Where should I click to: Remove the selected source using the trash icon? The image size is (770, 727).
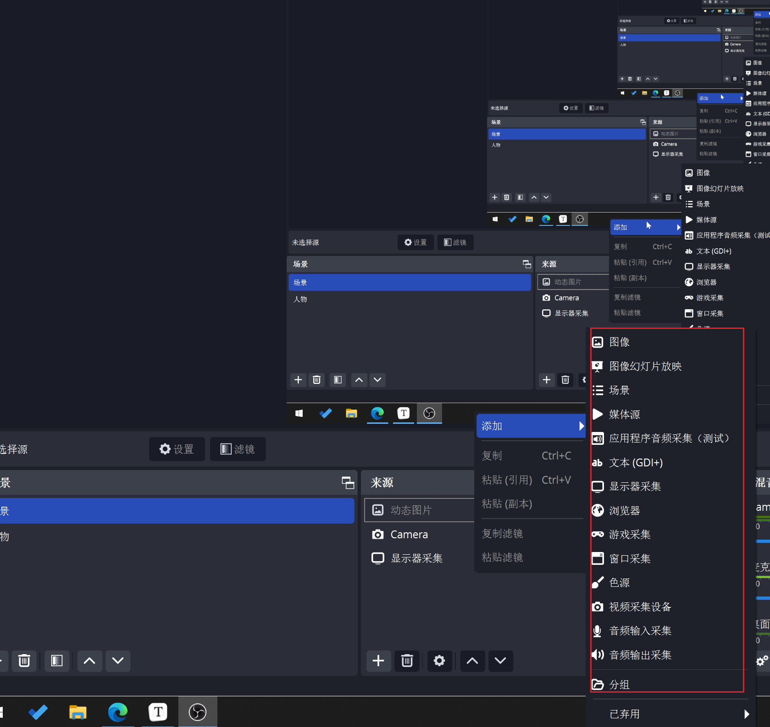point(407,661)
